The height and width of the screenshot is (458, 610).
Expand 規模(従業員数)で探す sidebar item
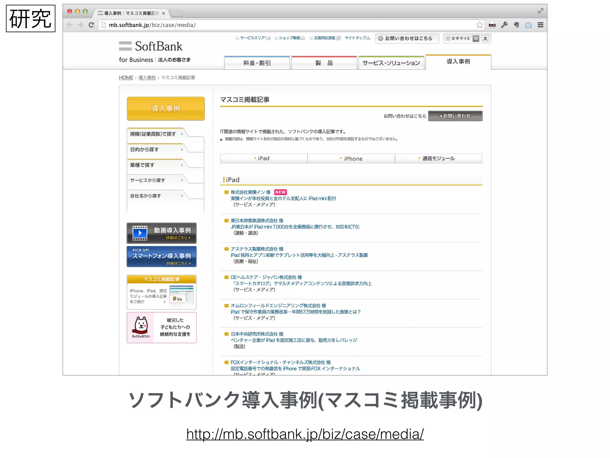tap(157, 134)
